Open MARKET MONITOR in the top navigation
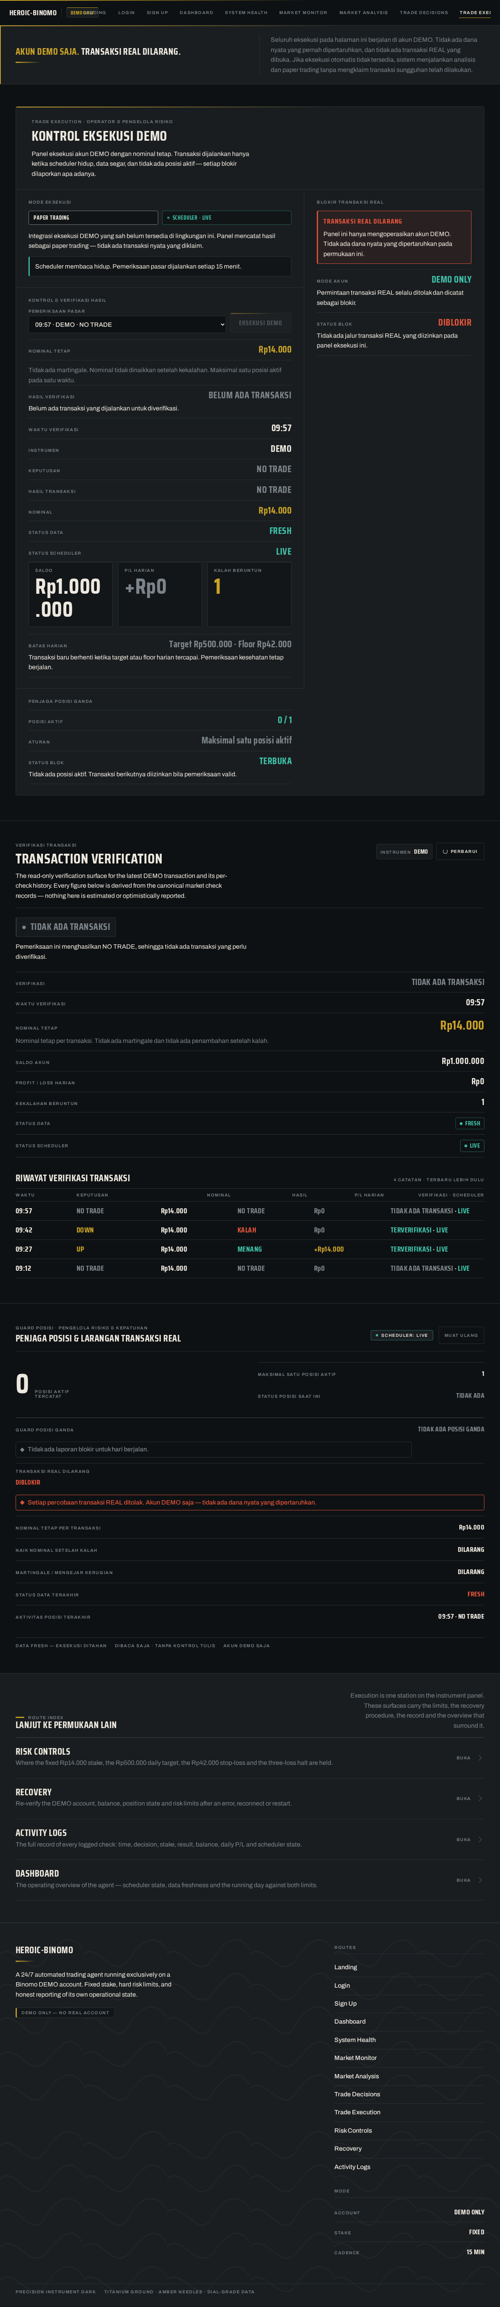The image size is (500, 2307). click(303, 13)
